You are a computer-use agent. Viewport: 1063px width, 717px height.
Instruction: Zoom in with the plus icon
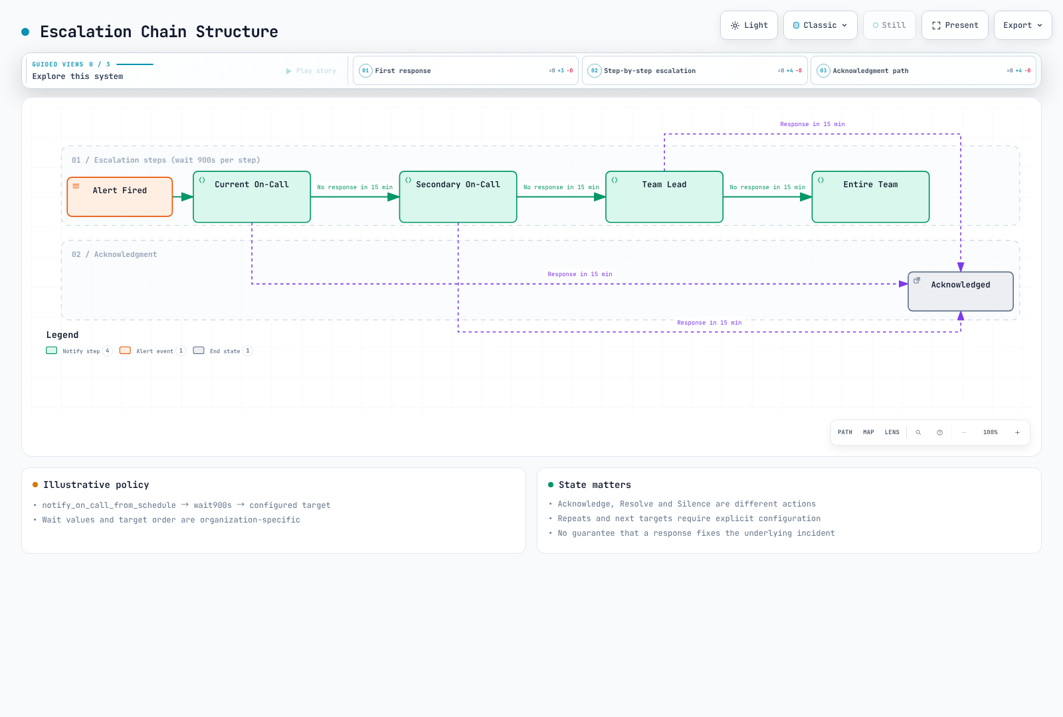[1017, 432]
